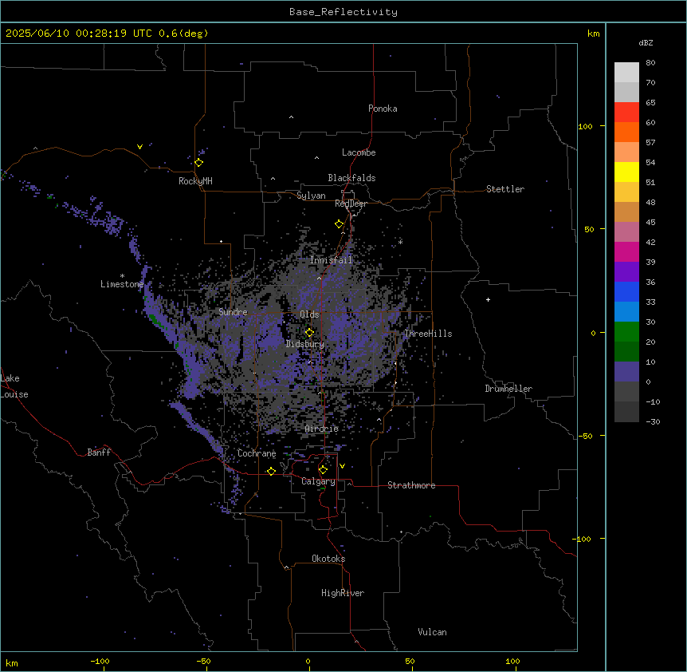
Task: Click the km unit label at bottom left
Action: (12, 663)
